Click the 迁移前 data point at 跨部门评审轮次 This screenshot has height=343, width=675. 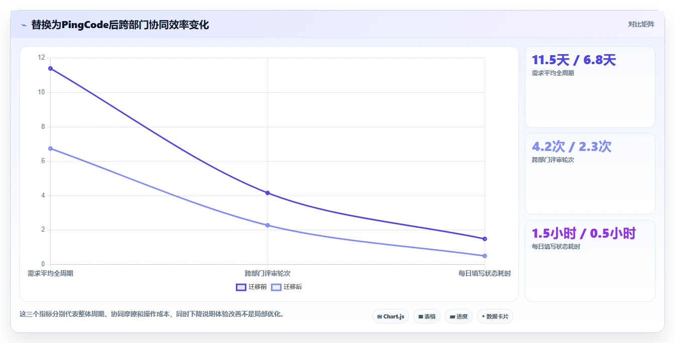[267, 193]
